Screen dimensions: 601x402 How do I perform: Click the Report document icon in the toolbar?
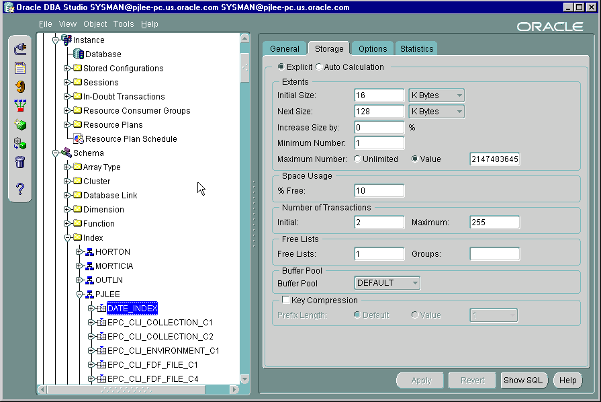tap(20, 68)
